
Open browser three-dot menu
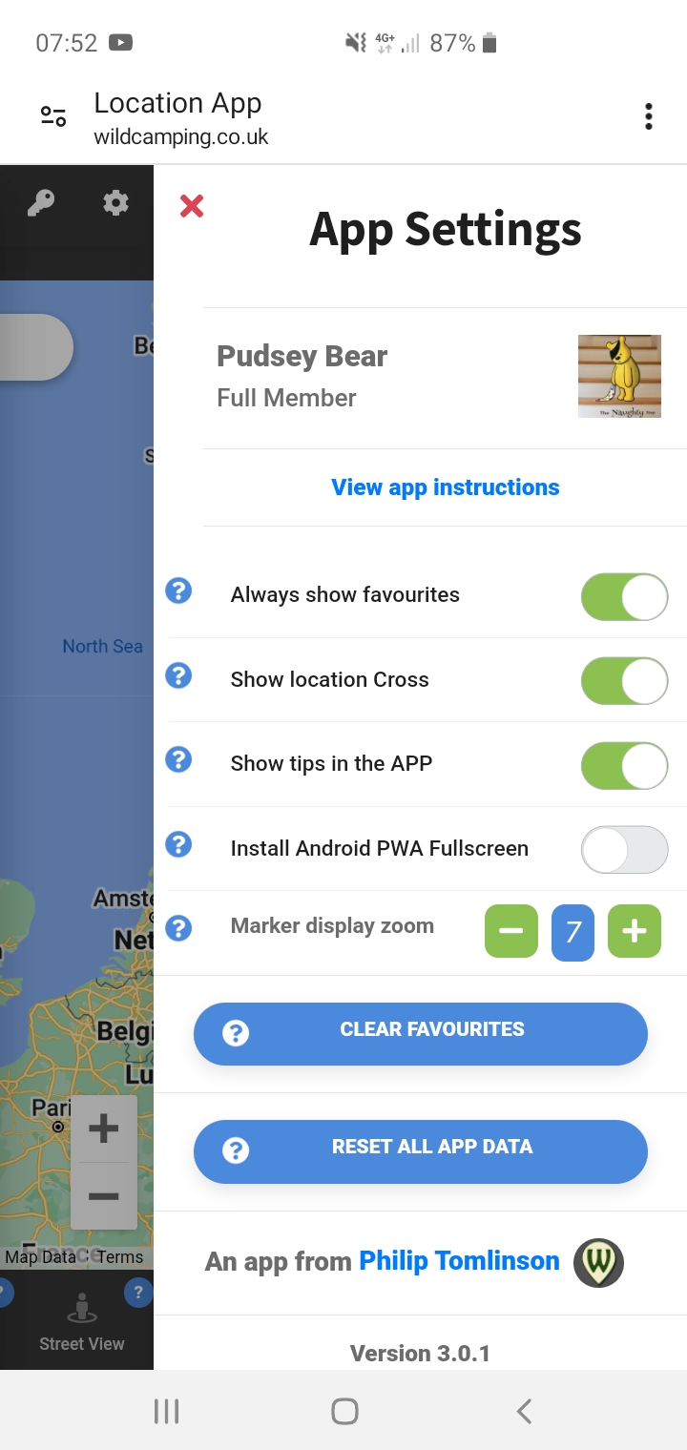tap(649, 116)
